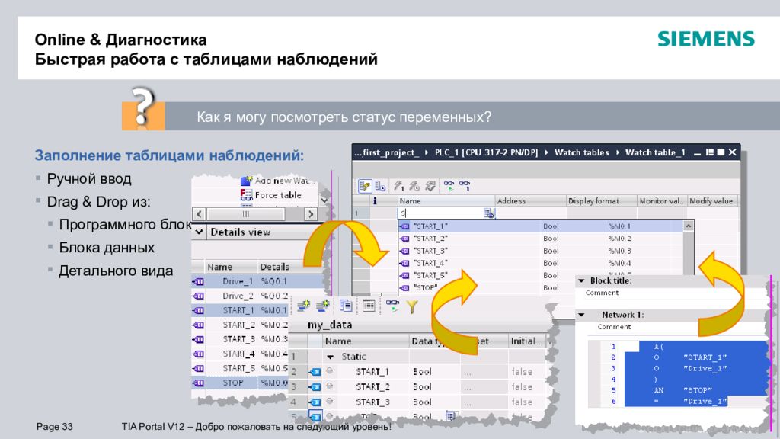Click Watch tables in the breadcrumb path
The image size is (780, 439).
pos(581,152)
